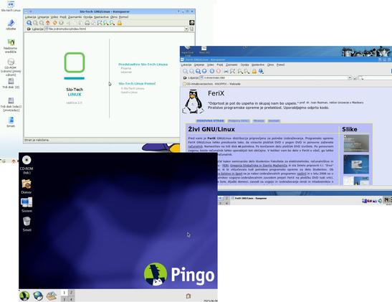The height and width of the screenshot is (302, 392).
Task: Click the Tux penguin logo on FeriX page
Action: [x=193, y=102]
